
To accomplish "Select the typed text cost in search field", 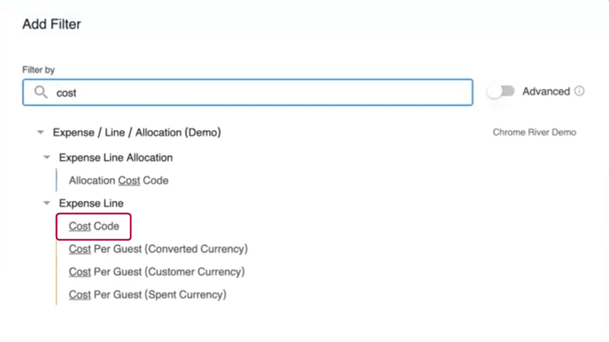I will [67, 93].
